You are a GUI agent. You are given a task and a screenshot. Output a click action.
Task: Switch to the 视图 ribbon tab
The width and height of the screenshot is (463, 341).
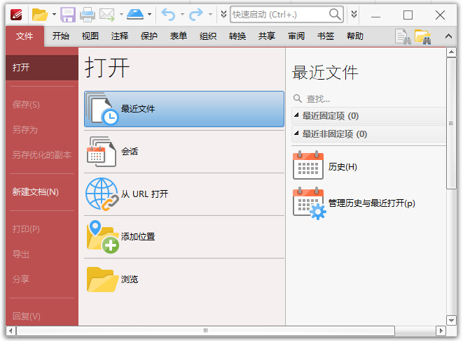(90, 36)
